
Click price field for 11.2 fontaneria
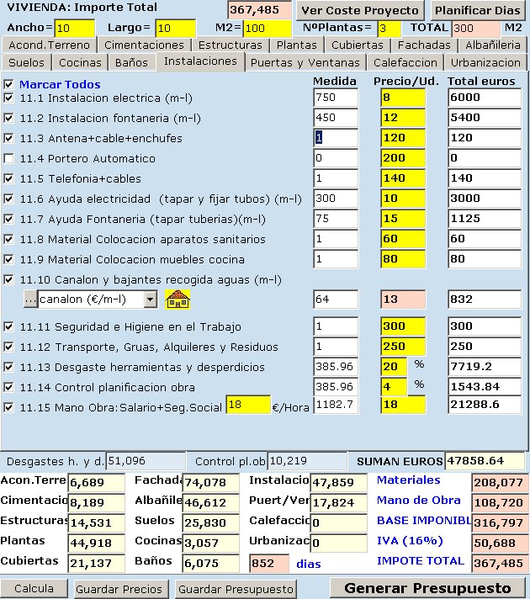tap(403, 118)
